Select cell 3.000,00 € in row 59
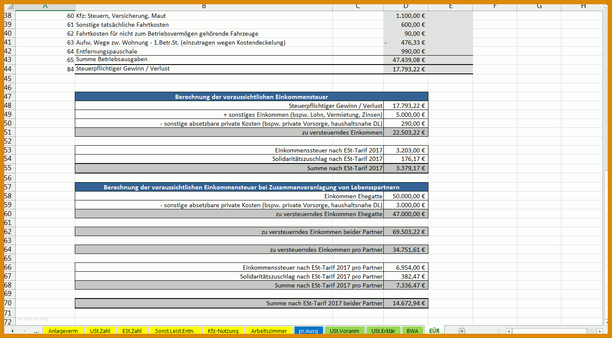Viewport: 612px width, 338px height. click(406, 205)
